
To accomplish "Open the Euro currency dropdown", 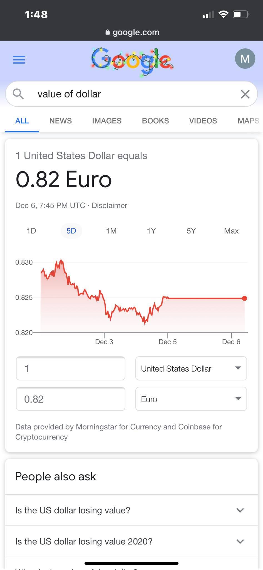I will tap(191, 399).
